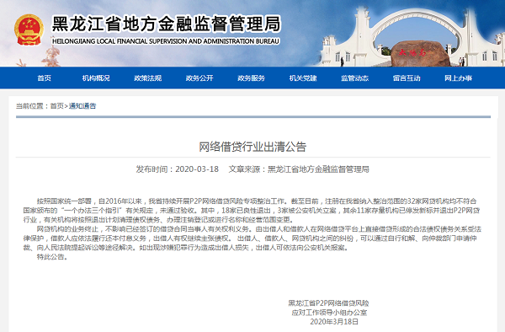Open 政务服务 navigation item
Viewport: 505px width, 332px height.
pos(251,78)
